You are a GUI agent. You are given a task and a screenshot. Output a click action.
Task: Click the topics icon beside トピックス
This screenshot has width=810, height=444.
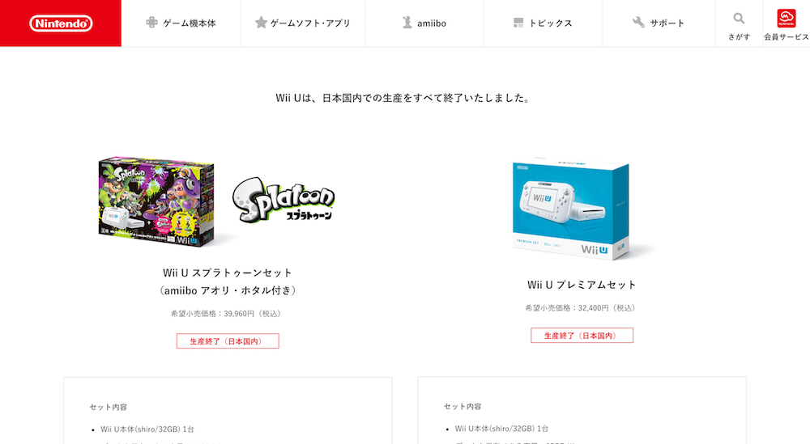point(518,23)
